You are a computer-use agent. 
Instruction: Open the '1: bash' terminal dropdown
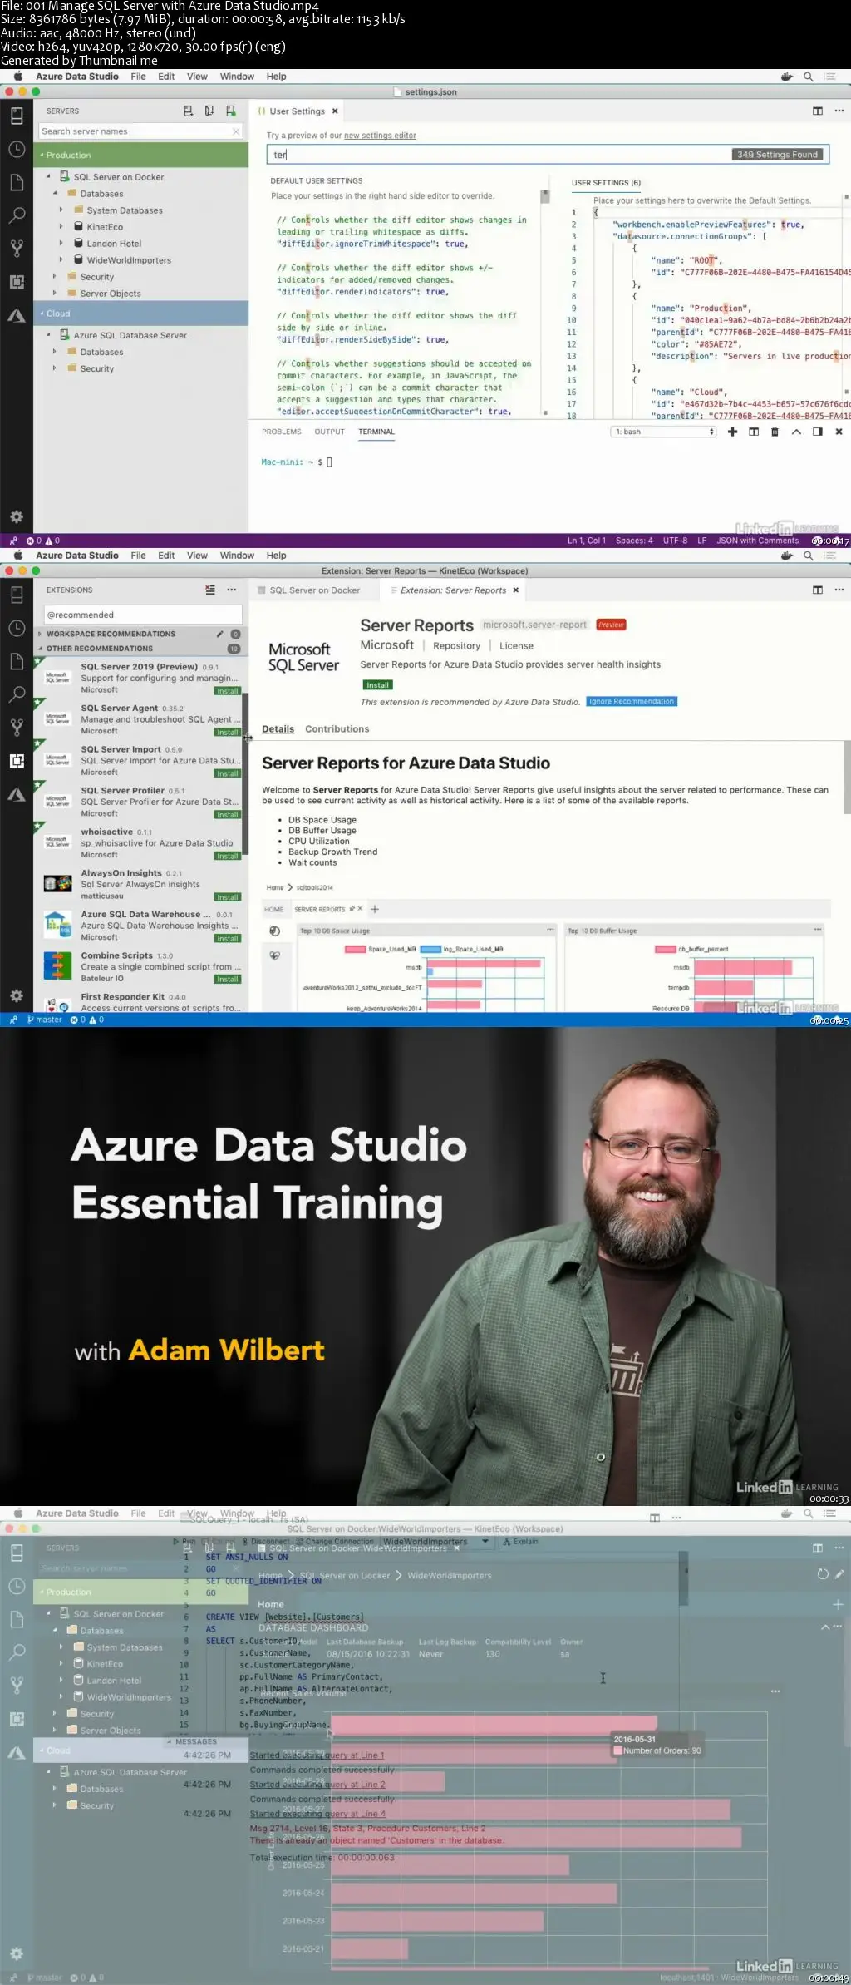664,432
